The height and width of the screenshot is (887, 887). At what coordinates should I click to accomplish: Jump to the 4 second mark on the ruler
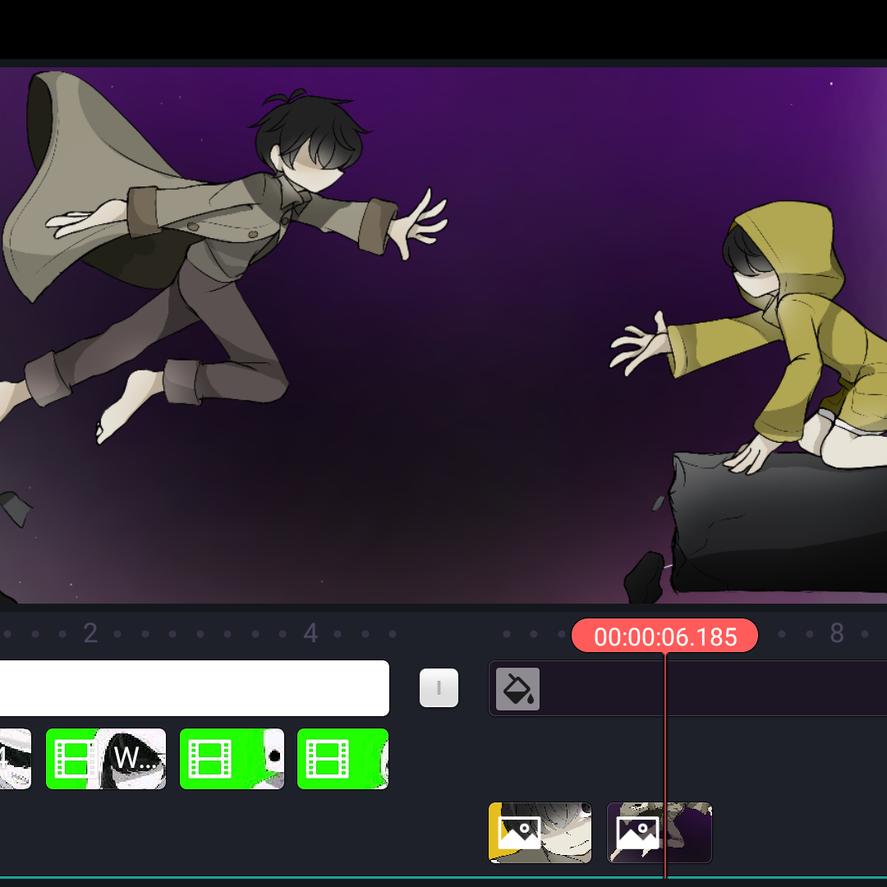coord(310,633)
